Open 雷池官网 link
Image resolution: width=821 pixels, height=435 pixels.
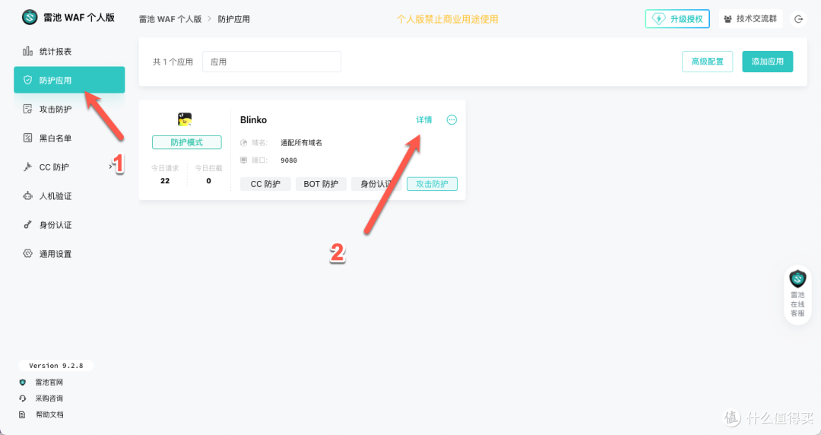[x=49, y=382]
